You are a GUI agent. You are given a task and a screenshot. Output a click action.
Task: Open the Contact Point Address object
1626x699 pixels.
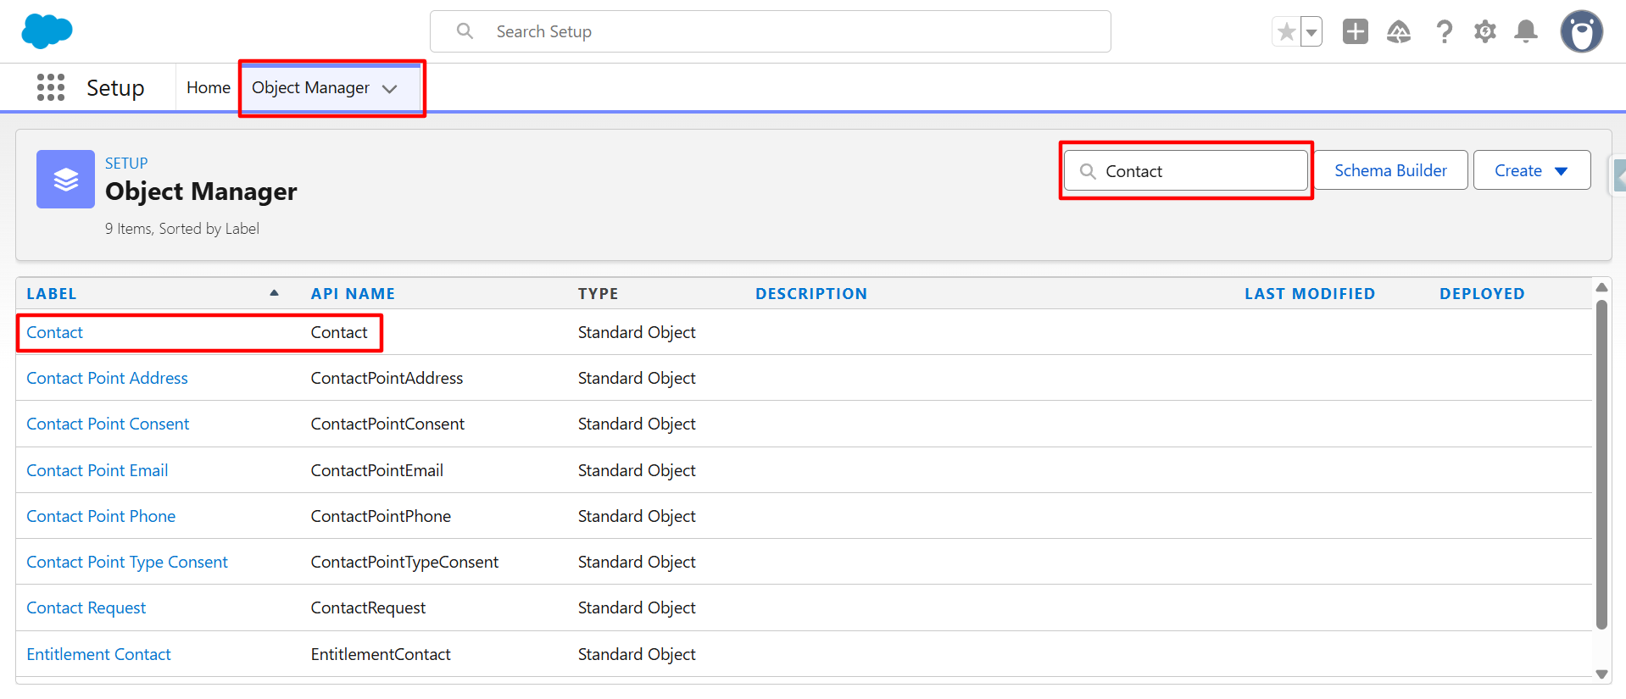(107, 378)
